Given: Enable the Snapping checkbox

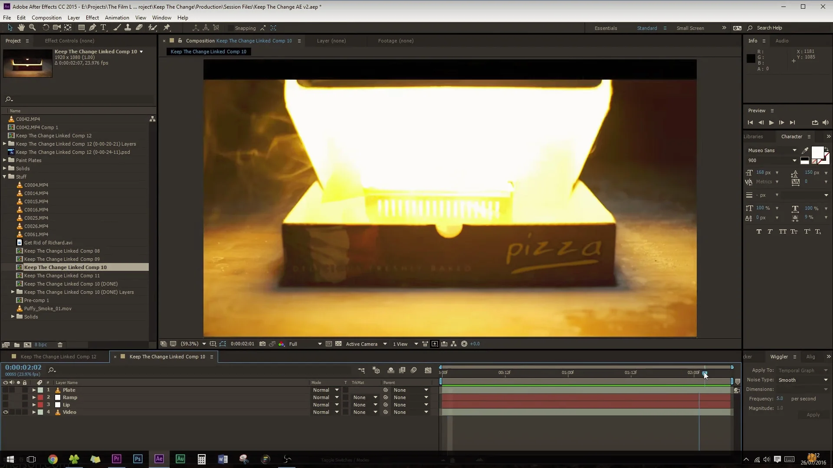Looking at the screenshot, I should tap(230, 28).
